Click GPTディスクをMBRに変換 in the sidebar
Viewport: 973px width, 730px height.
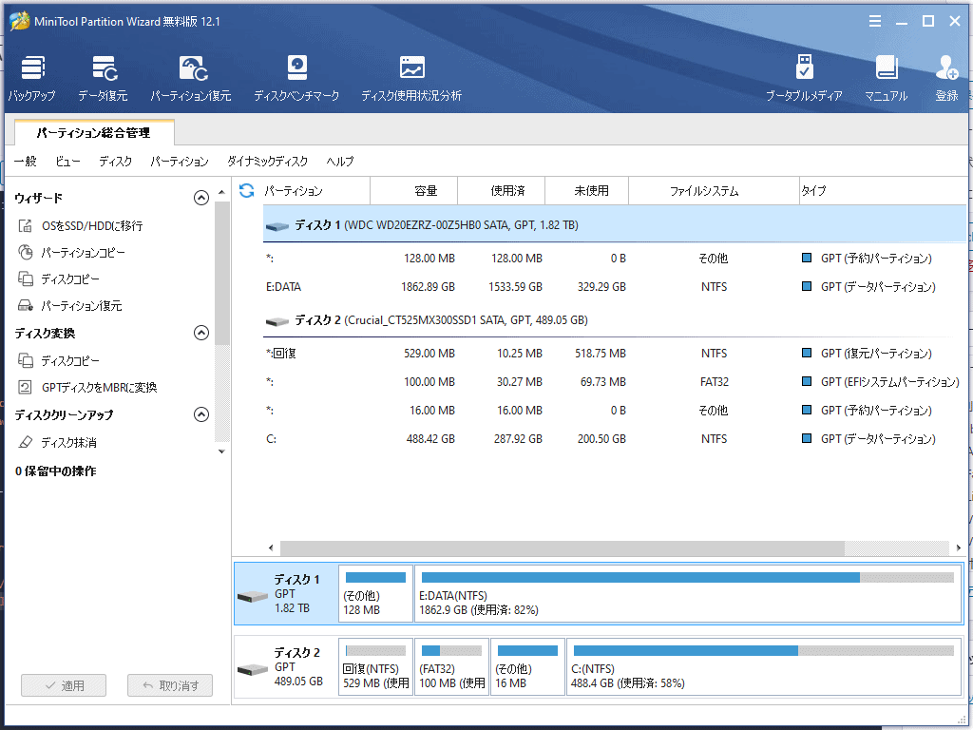(99, 388)
